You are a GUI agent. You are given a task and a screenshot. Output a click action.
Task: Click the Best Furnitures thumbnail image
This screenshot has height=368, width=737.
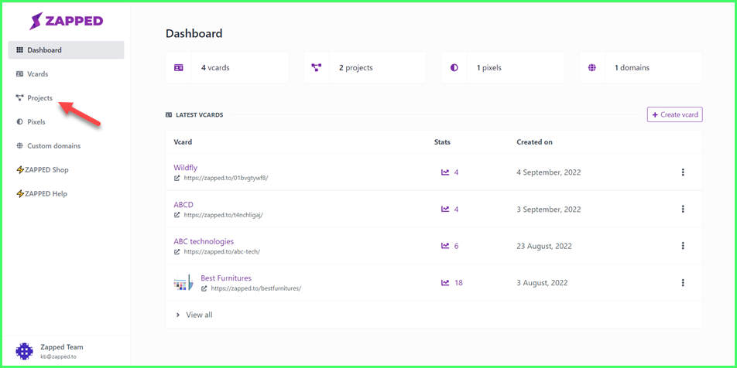pos(183,283)
